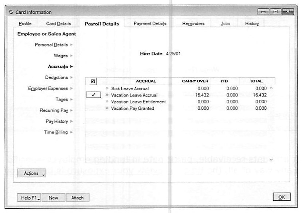Select the Wages link
The width and height of the screenshot is (302, 213).
[x=61, y=56]
